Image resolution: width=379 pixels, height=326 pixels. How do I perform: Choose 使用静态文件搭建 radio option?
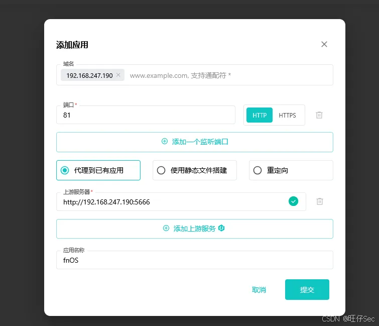point(195,170)
